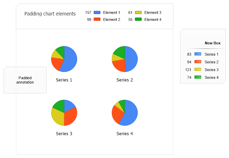229x158 pixels.
Task: Select the blue Series 1 swatch in New Box
Action: pyautogui.click(x=198, y=54)
